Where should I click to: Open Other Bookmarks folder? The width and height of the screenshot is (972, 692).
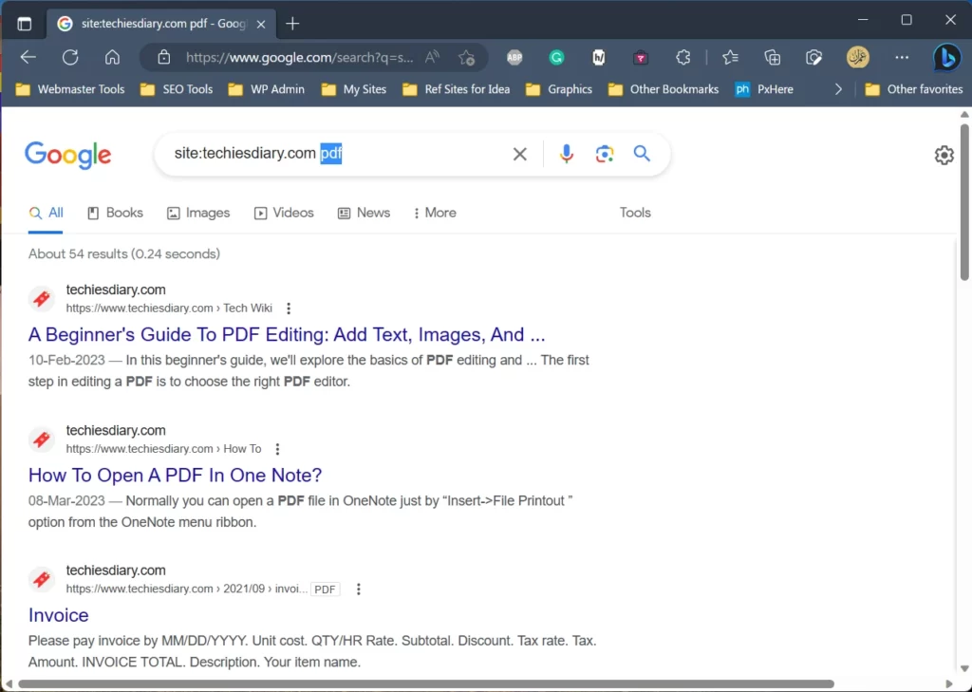tap(664, 89)
